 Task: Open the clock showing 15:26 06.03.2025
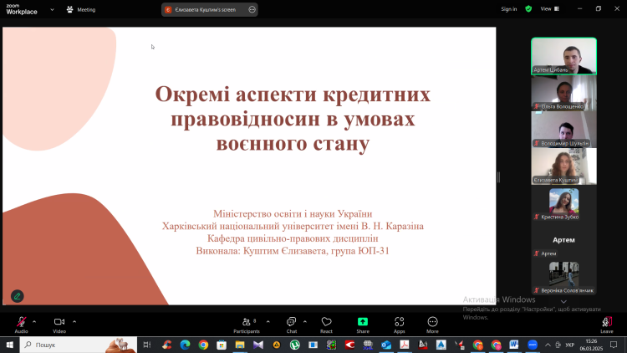click(x=591, y=345)
